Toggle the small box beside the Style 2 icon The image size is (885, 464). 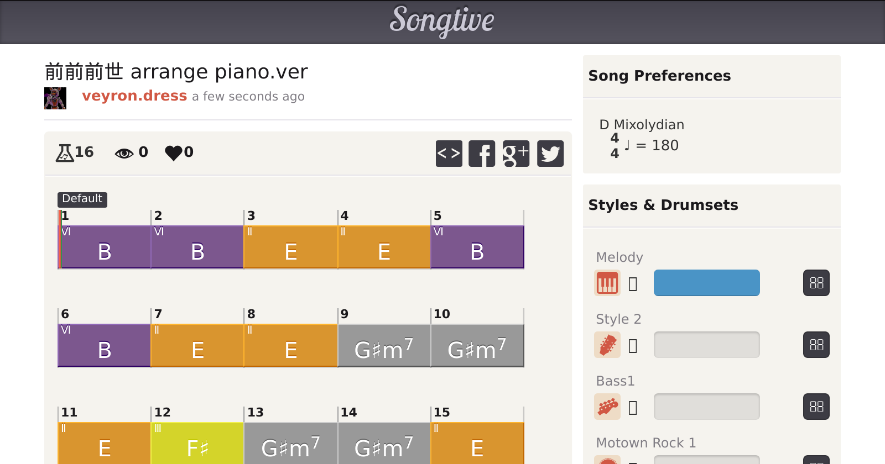(x=633, y=346)
